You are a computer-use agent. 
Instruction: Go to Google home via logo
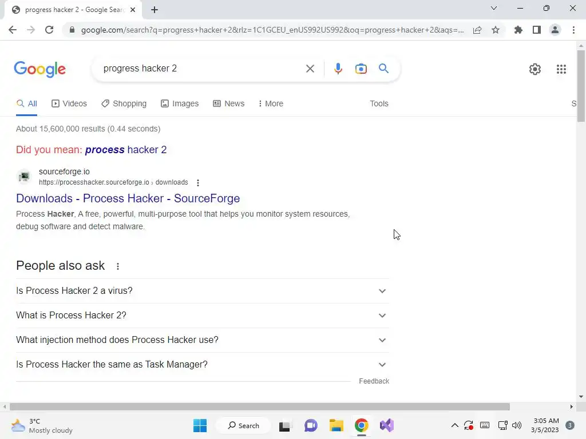(40, 69)
